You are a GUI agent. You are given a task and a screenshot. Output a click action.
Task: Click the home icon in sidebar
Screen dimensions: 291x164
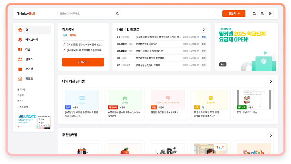point(20,30)
